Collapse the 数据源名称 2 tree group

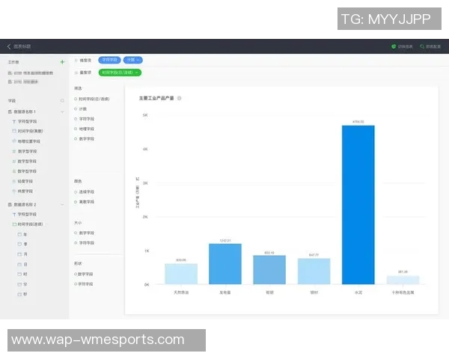point(62,204)
